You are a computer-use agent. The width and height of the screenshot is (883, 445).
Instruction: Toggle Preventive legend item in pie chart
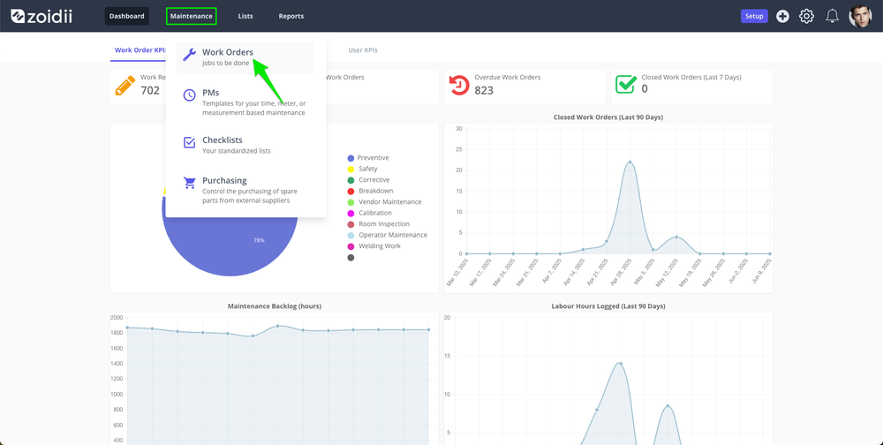point(368,158)
